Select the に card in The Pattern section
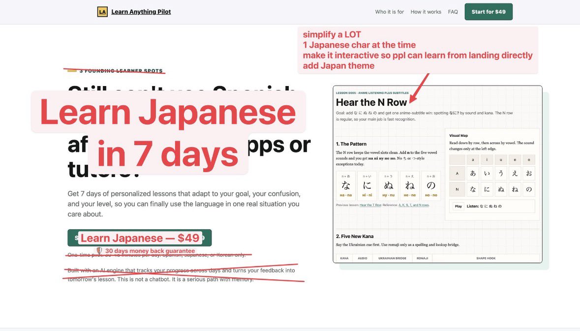This screenshot has height=331, width=580. [367, 185]
